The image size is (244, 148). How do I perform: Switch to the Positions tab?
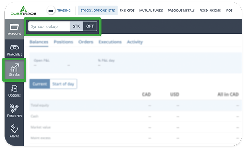click(63, 42)
